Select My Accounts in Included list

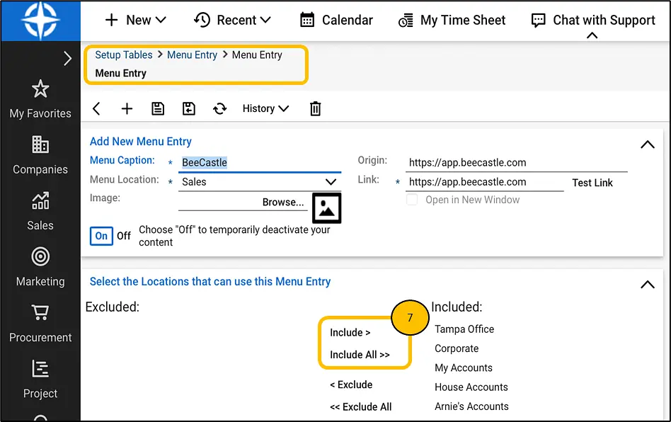click(464, 367)
